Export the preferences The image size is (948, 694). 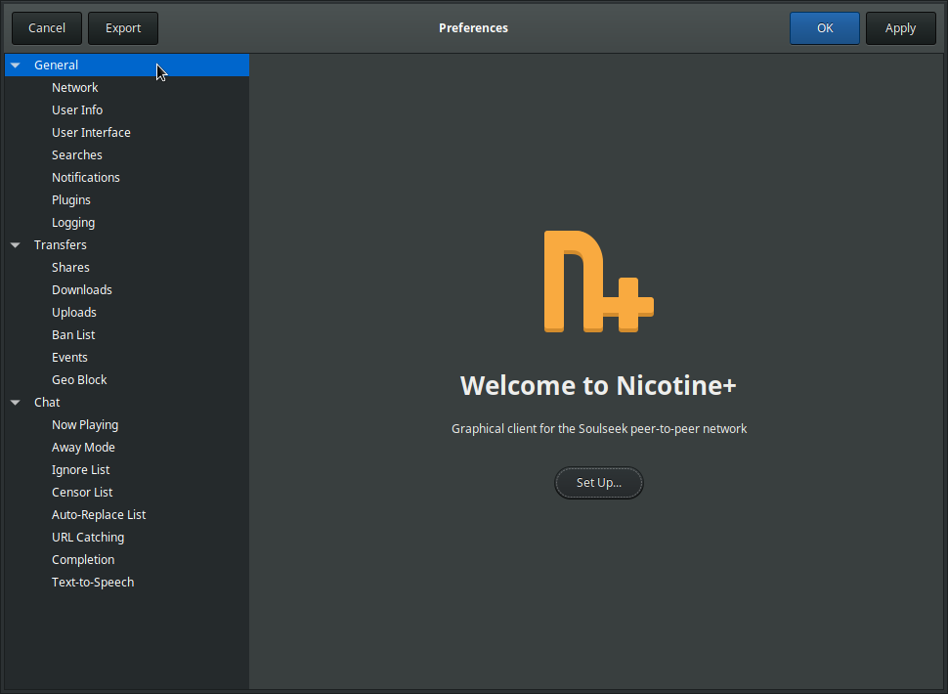pyautogui.click(x=123, y=28)
